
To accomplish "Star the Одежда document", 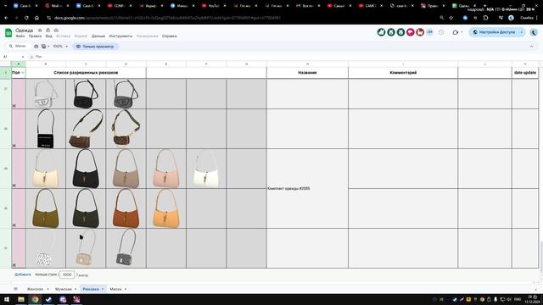I will click(x=40, y=30).
